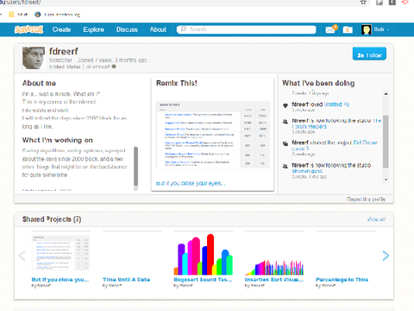This screenshot has width=414, height=311.
Task: Open the messages envelope icon
Action: [x=330, y=29]
